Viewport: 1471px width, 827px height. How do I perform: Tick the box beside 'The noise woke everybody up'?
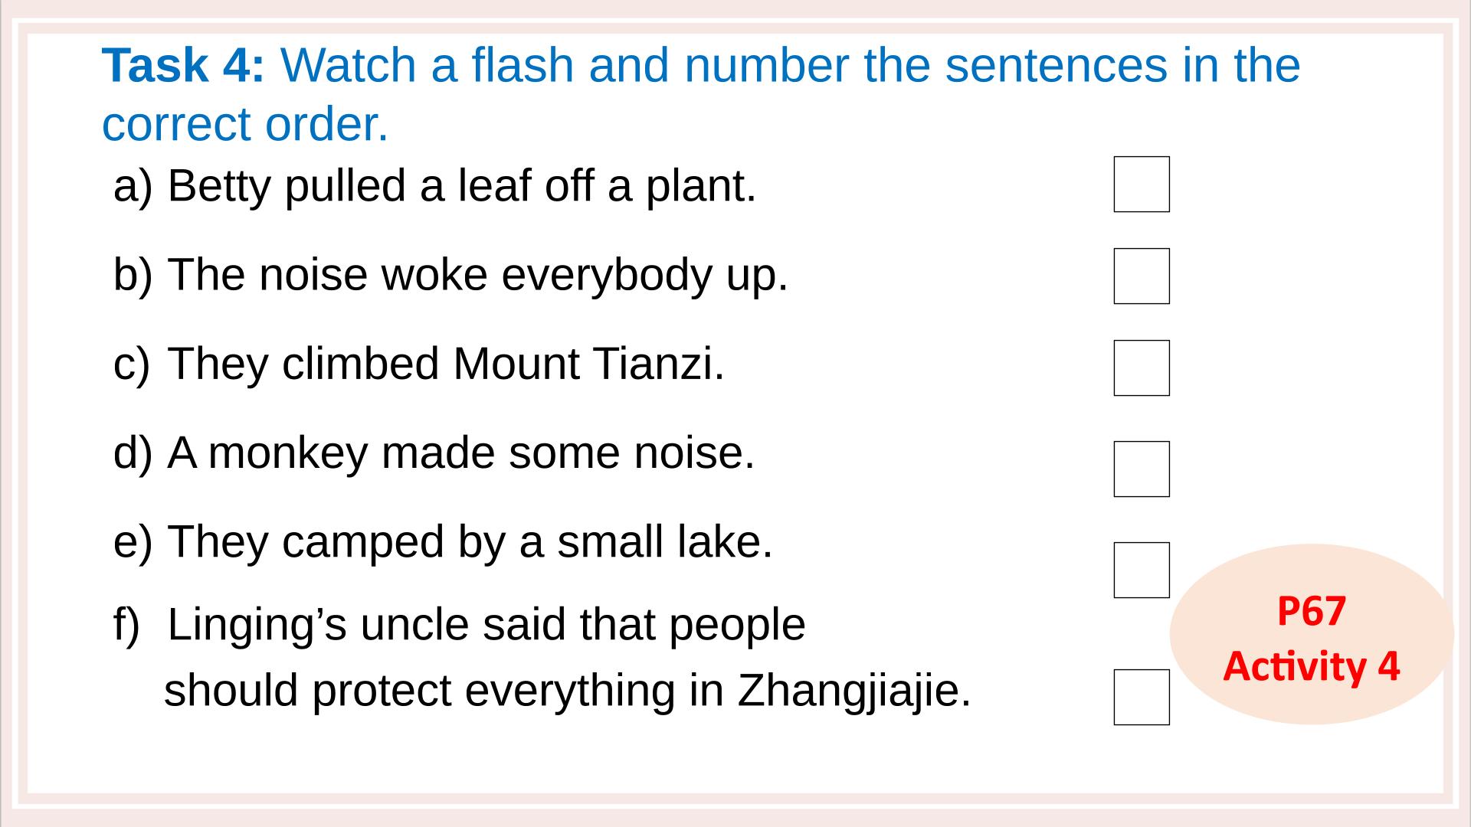point(1142,276)
